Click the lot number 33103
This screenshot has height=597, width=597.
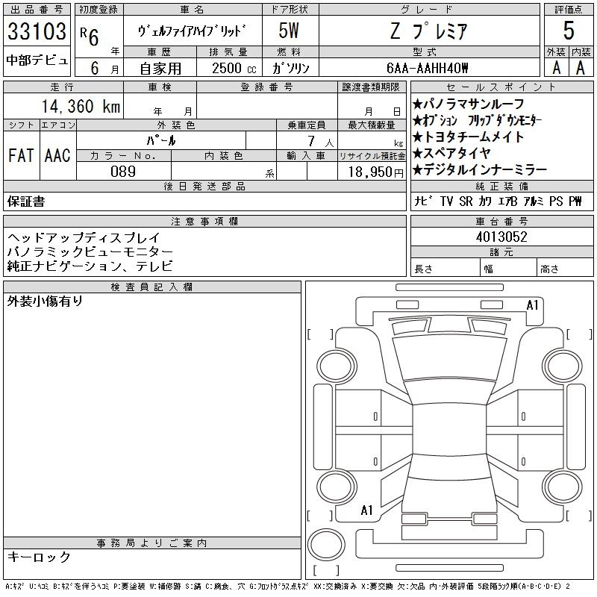click(x=37, y=31)
